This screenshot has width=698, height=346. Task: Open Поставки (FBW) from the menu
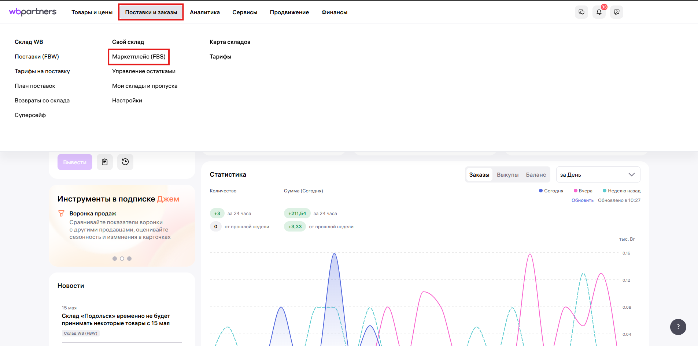[37, 57]
